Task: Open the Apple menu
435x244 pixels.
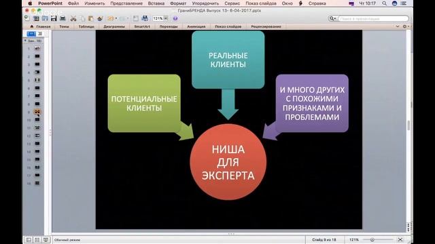Action: pos(30,3)
